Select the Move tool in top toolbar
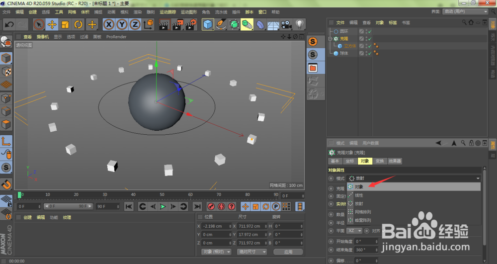The height and width of the screenshot is (264, 497). tap(52, 24)
